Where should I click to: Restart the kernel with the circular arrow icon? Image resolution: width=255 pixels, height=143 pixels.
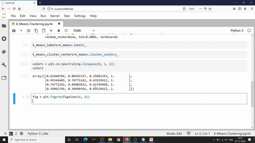pos(66,31)
